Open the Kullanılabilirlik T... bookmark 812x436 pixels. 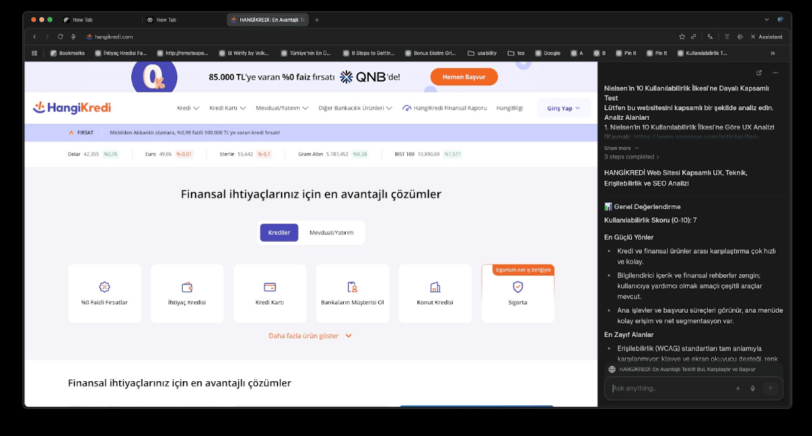coord(702,53)
